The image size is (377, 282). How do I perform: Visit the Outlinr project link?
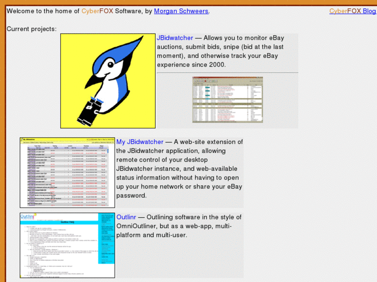pyautogui.click(x=126, y=217)
